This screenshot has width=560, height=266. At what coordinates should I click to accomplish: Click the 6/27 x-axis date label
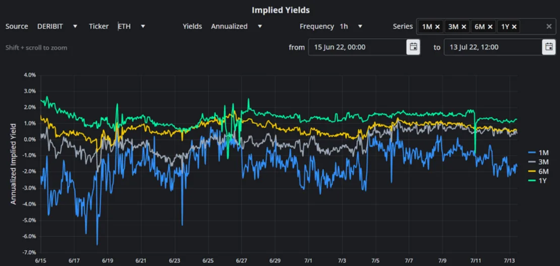(242, 260)
